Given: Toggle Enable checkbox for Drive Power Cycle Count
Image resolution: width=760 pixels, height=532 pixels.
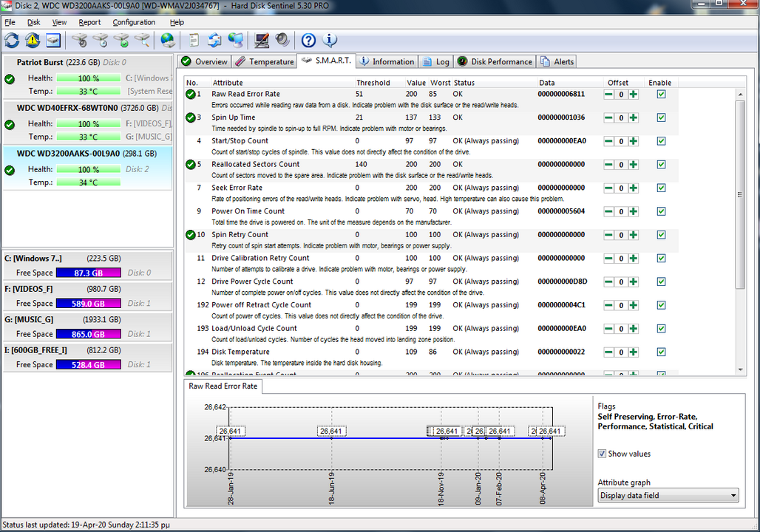Looking at the screenshot, I should pyautogui.click(x=661, y=282).
